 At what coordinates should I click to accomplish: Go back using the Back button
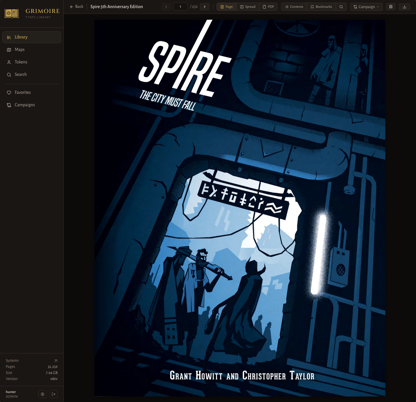[76, 7]
